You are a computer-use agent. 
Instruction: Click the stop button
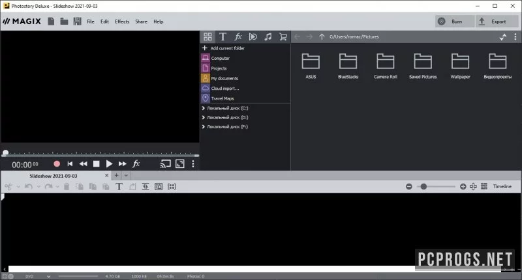[x=96, y=163]
